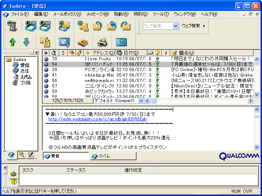Open the Out mailbox toolbar icon
This screenshot has height=196, width=262.
(x=45, y=26)
